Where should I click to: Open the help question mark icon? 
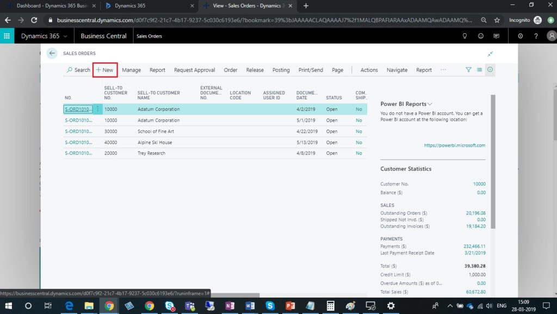(x=536, y=36)
